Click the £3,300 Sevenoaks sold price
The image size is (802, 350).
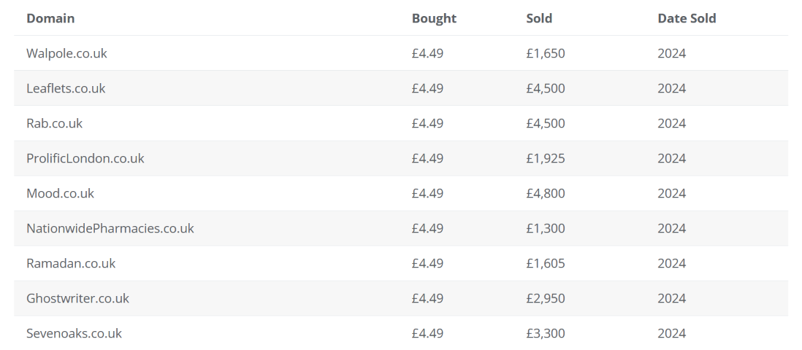(545, 334)
